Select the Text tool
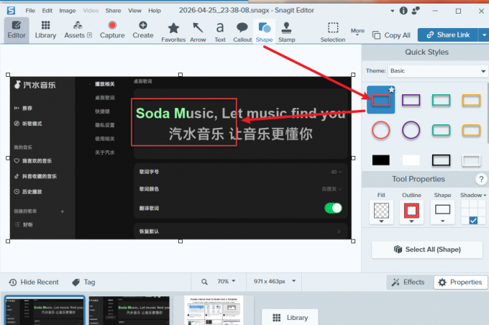 click(x=220, y=32)
